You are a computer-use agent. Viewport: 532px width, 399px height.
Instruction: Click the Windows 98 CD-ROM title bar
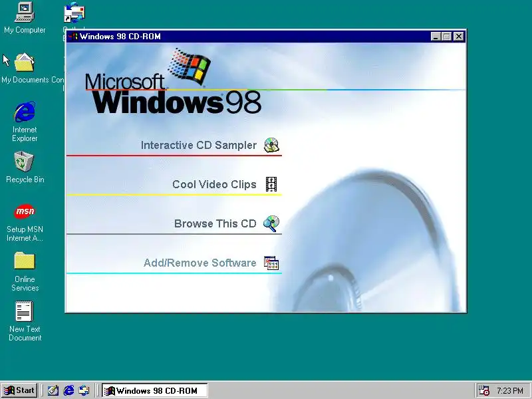pos(265,37)
